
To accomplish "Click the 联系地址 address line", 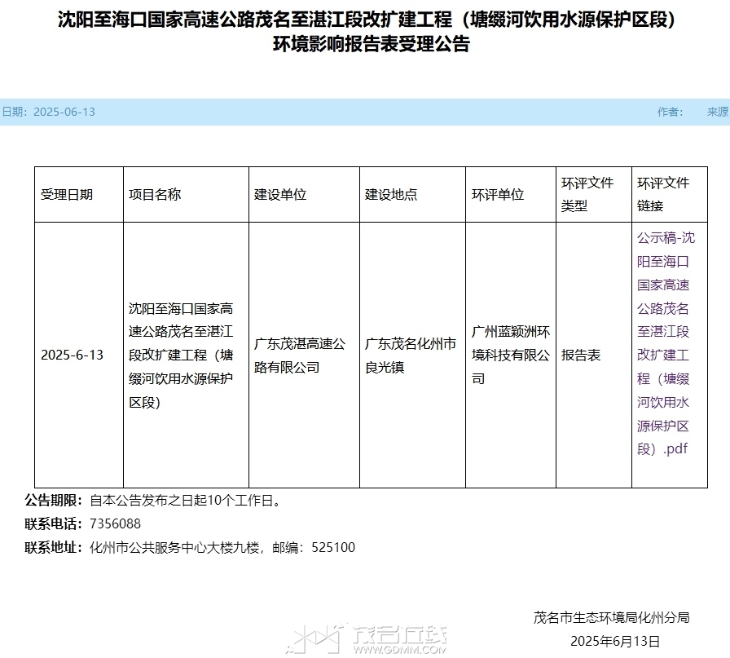I will (190, 547).
